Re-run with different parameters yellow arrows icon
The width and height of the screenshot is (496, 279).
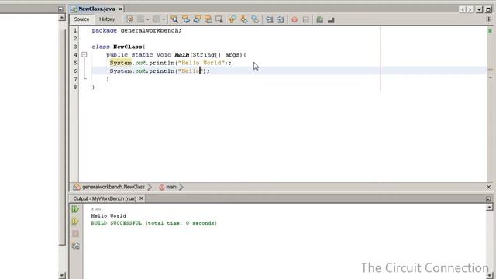pos(75,222)
